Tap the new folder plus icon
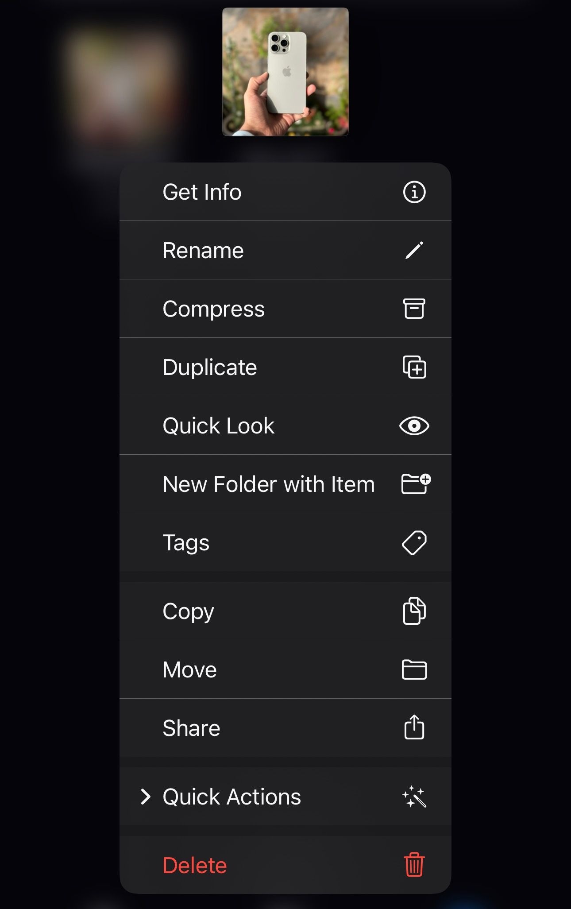The height and width of the screenshot is (909, 571). click(416, 484)
